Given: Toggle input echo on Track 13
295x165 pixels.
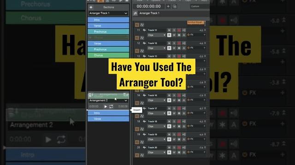Looking at the screenshot, I should click(184, 56).
